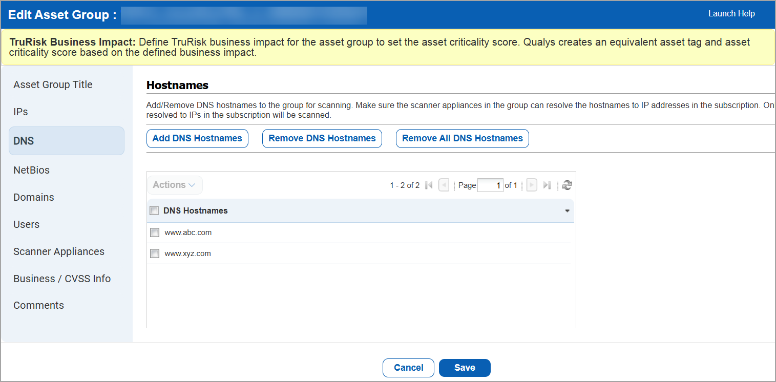
Task: Open Asset Group Title section
Action: click(53, 84)
